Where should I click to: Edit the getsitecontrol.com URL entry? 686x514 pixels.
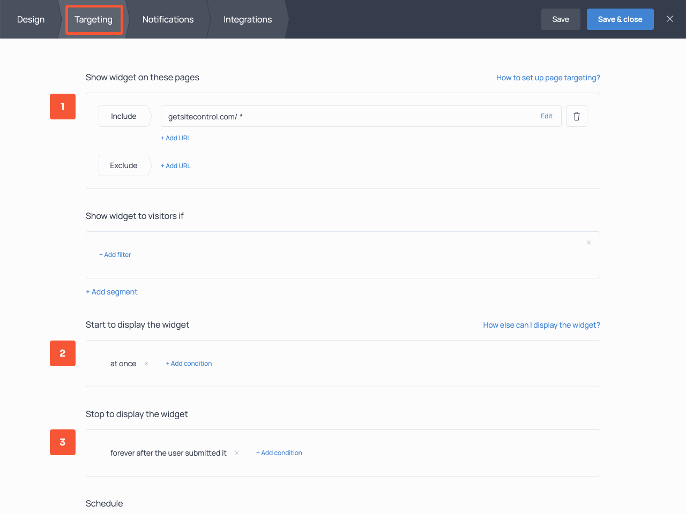point(546,116)
